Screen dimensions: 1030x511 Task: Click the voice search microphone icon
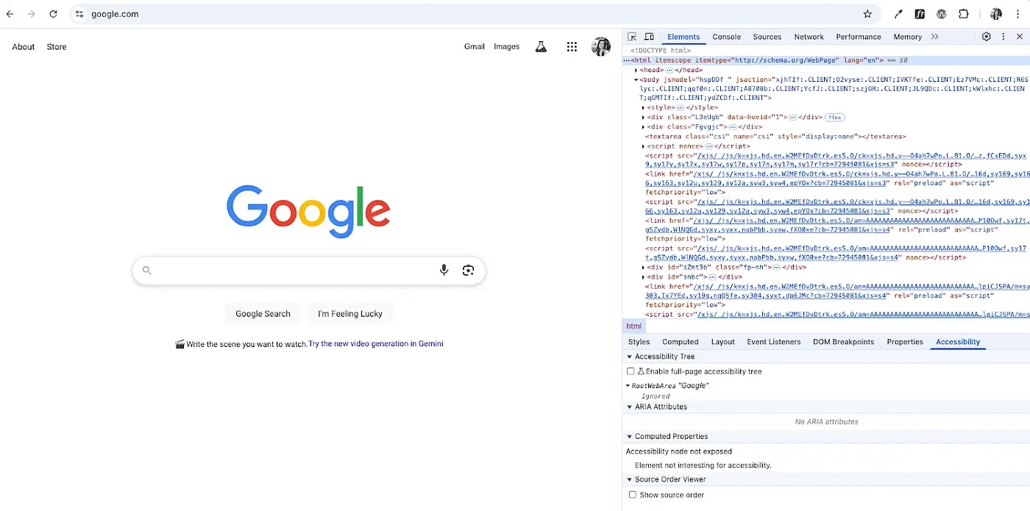tap(444, 271)
